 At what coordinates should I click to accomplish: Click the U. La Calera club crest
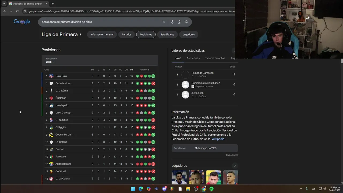coord(51,179)
